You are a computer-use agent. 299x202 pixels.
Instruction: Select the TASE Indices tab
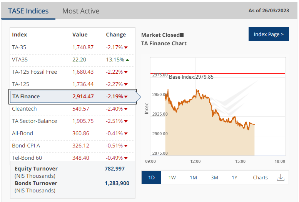tap(28, 11)
